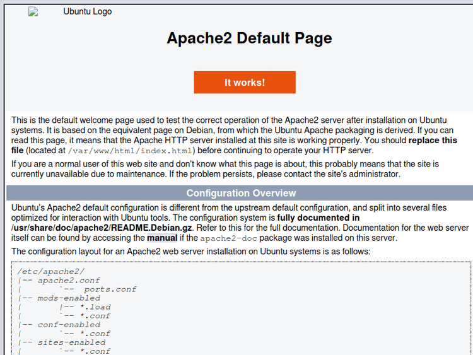This screenshot has width=473, height=355.
Task: Click the /var/www/html/index.html path text
Action: point(131,151)
